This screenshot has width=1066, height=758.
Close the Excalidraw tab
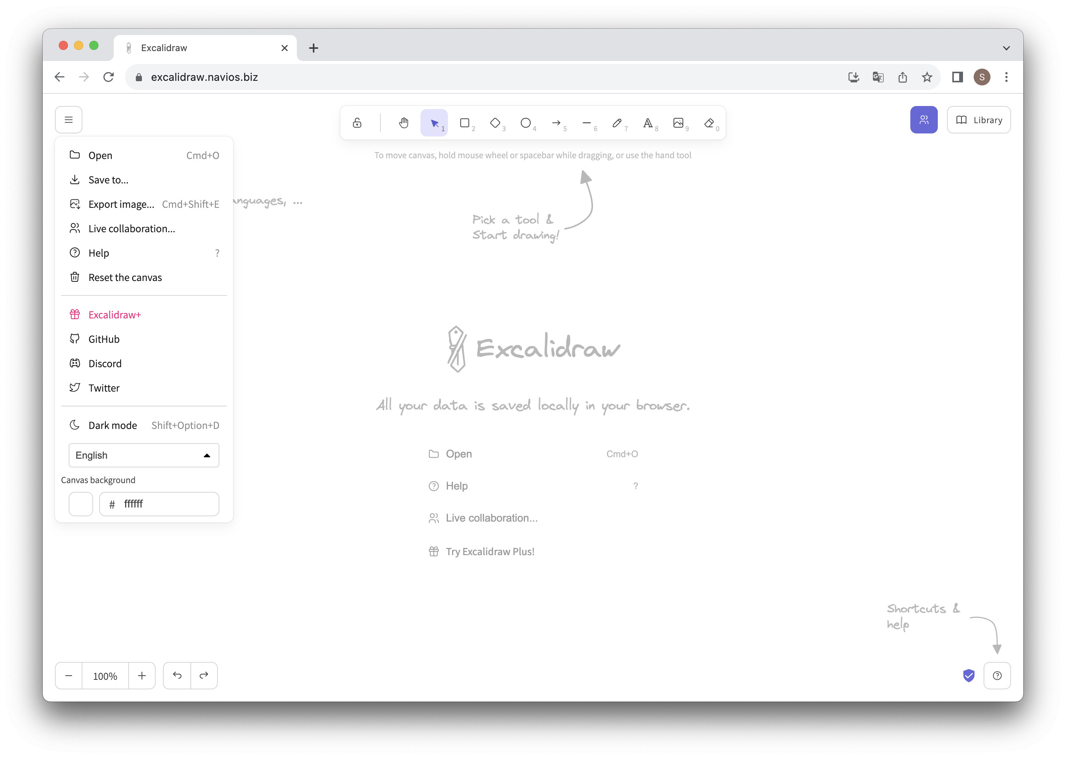click(x=284, y=48)
